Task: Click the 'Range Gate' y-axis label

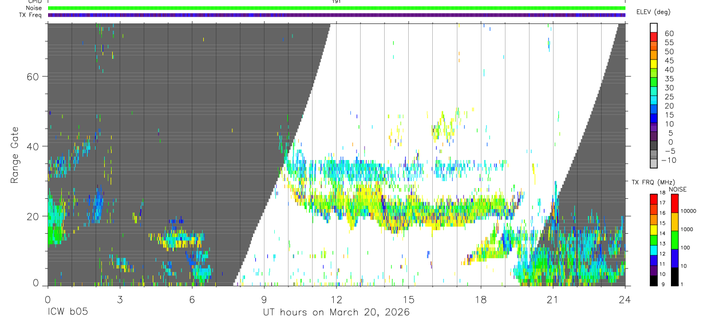Action: [15, 155]
